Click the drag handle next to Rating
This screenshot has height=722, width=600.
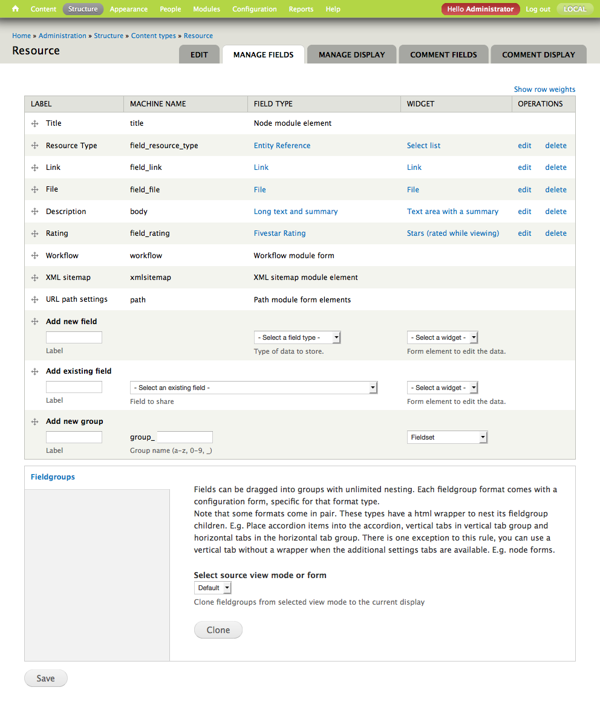(x=35, y=233)
